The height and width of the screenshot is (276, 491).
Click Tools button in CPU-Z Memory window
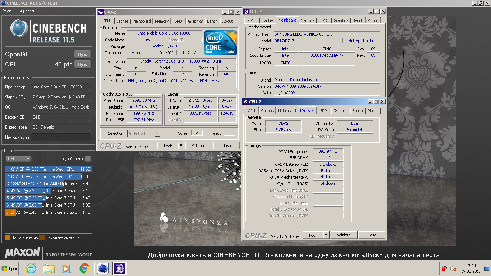click(x=313, y=235)
